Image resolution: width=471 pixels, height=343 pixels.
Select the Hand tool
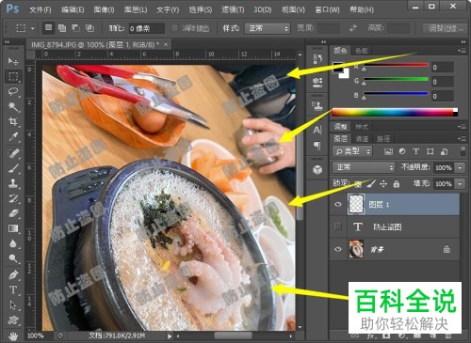(13, 336)
